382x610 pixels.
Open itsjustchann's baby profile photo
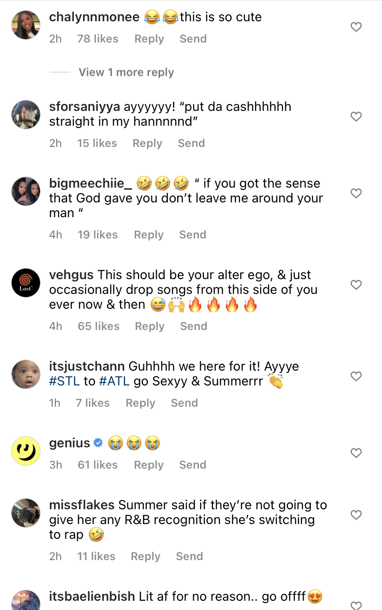[26, 374]
